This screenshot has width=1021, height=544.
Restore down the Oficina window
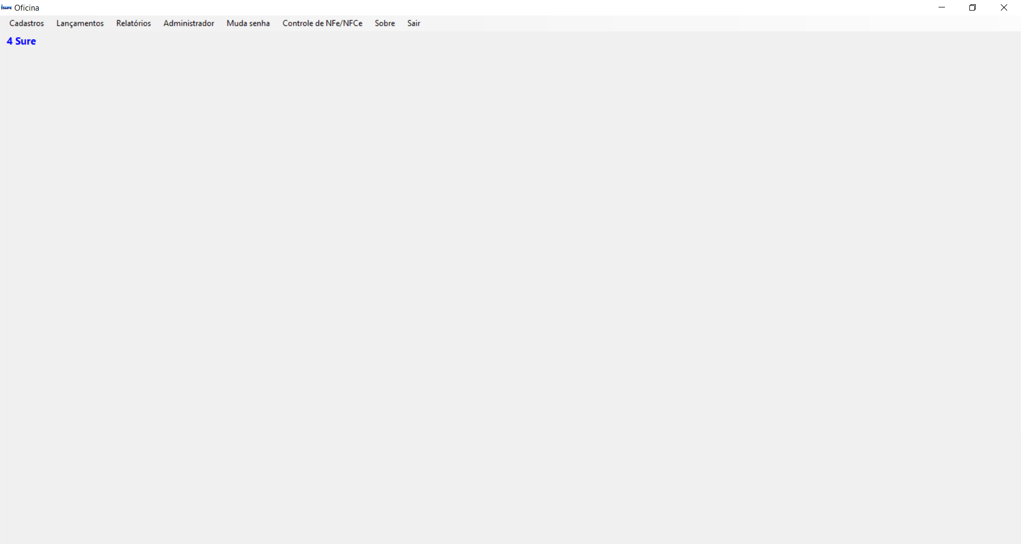pos(973,7)
